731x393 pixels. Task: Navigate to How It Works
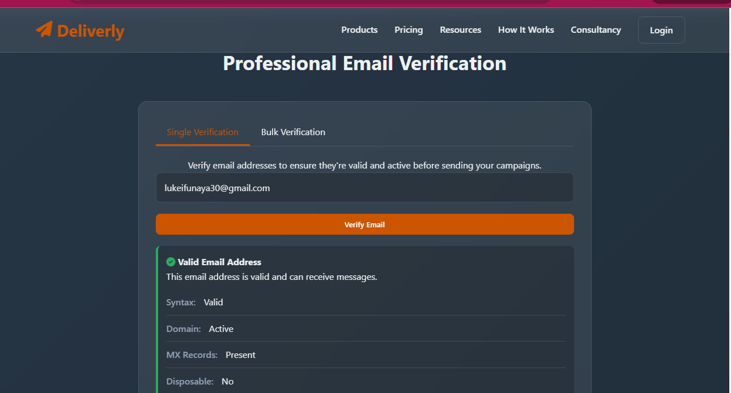point(526,30)
